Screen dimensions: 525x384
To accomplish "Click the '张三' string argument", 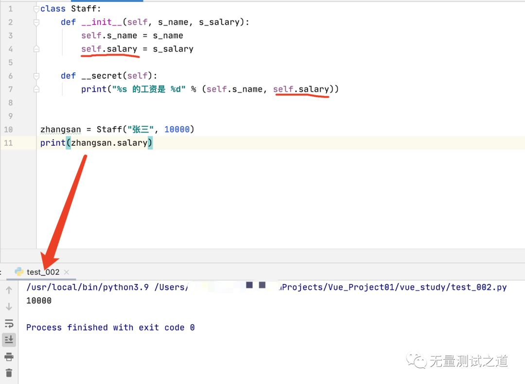I will (x=140, y=129).
